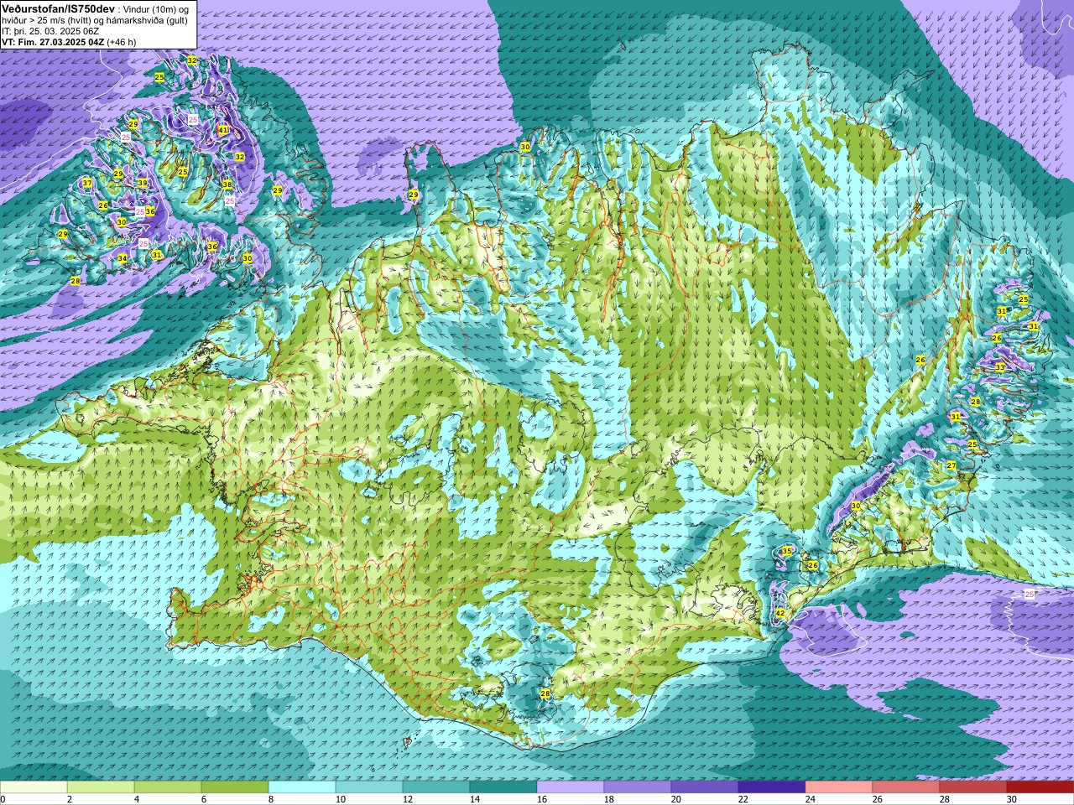Click the pale cyan 8–10 m/s legend swatch
Screen dimensions: 1074x805
tap(302, 787)
